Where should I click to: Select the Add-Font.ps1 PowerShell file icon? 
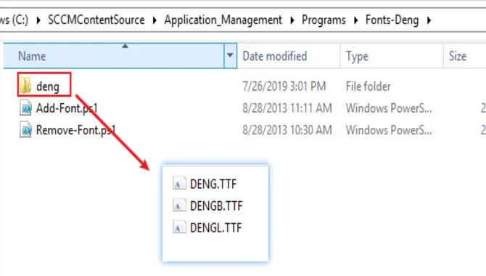click(25, 108)
